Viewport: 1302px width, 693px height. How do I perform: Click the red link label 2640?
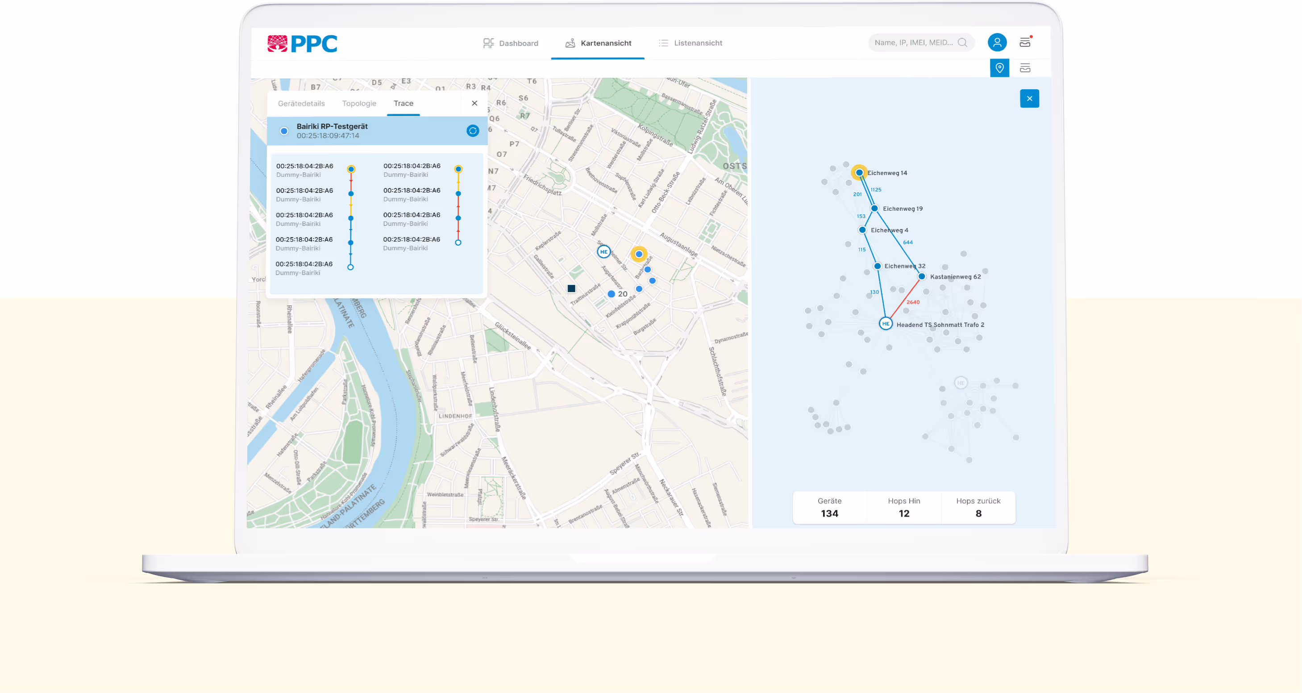(913, 302)
